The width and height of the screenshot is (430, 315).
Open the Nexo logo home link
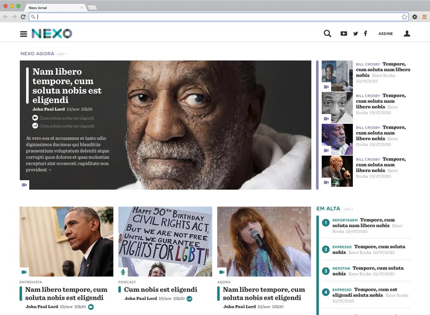52,33
